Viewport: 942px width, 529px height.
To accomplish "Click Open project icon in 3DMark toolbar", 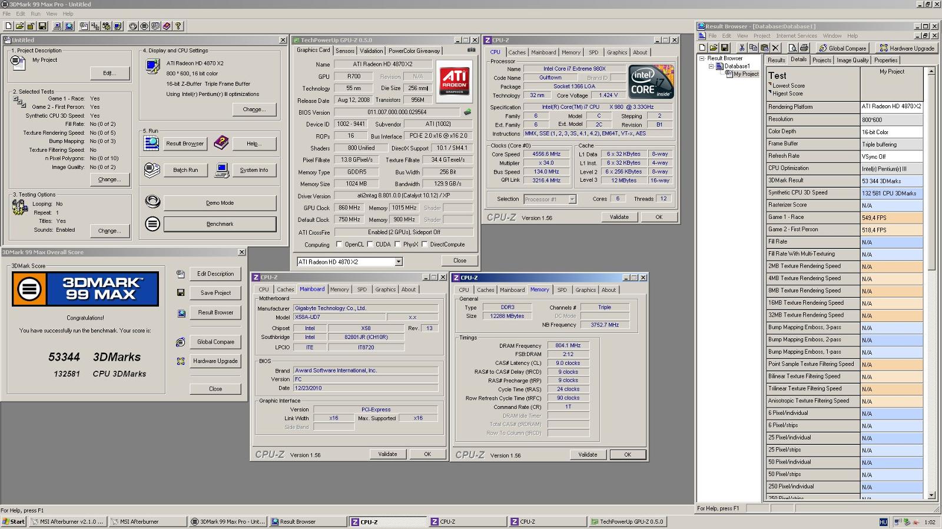I will [19, 26].
